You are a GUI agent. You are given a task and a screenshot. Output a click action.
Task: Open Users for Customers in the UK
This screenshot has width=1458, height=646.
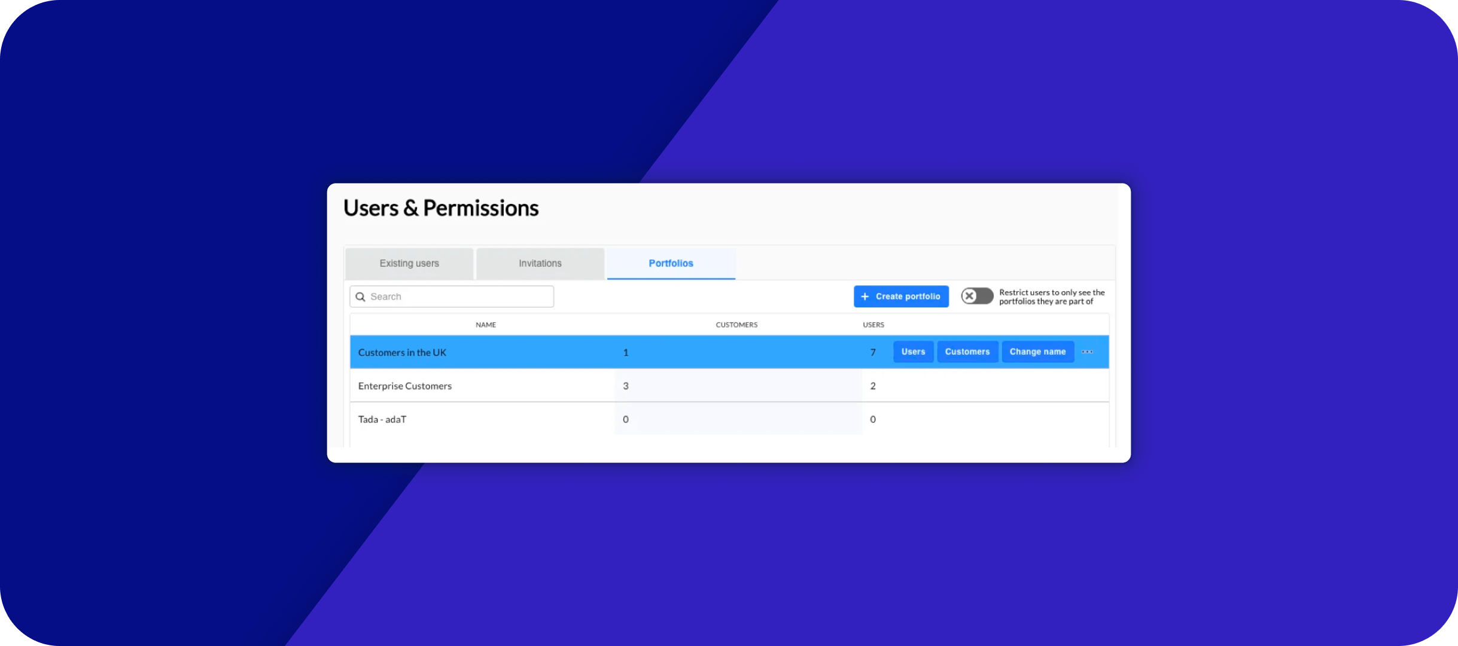pyautogui.click(x=913, y=352)
